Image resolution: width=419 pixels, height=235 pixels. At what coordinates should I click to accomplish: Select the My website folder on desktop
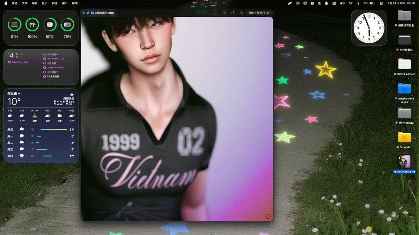pos(404,113)
